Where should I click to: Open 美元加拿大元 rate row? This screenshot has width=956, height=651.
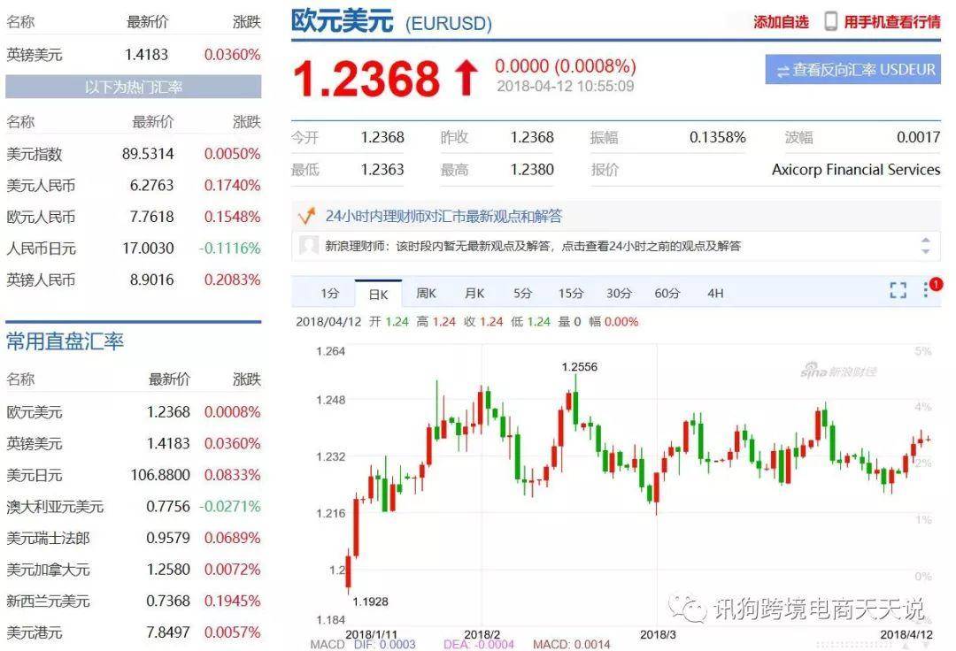tap(134, 570)
